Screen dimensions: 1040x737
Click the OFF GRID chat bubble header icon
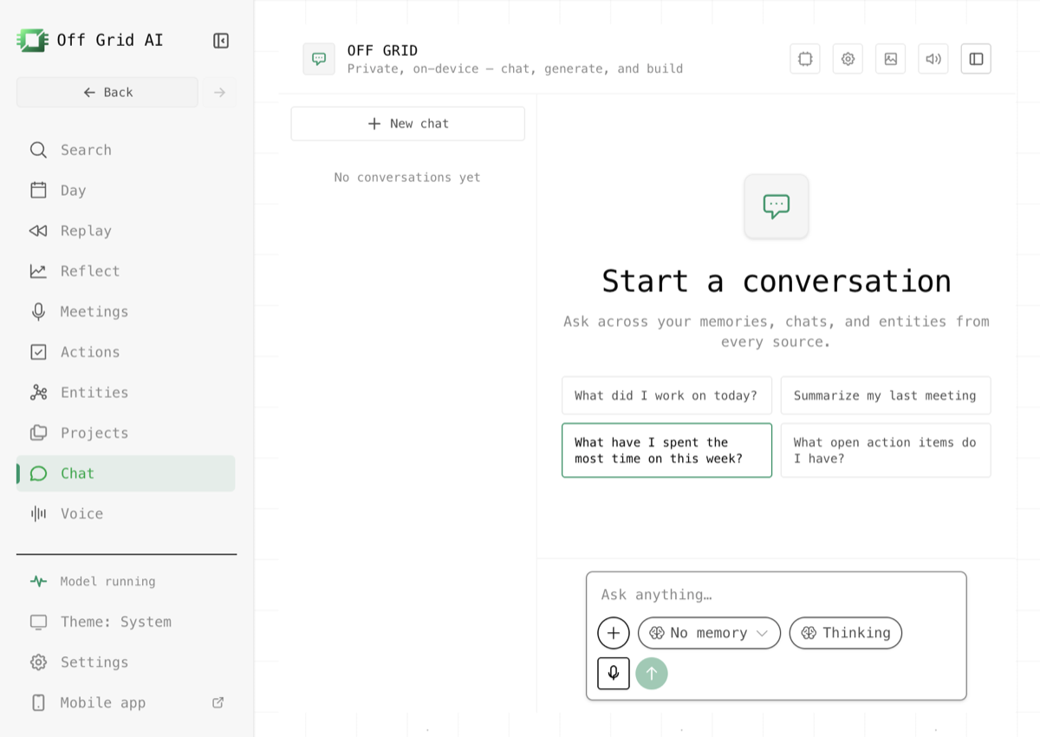[319, 59]
